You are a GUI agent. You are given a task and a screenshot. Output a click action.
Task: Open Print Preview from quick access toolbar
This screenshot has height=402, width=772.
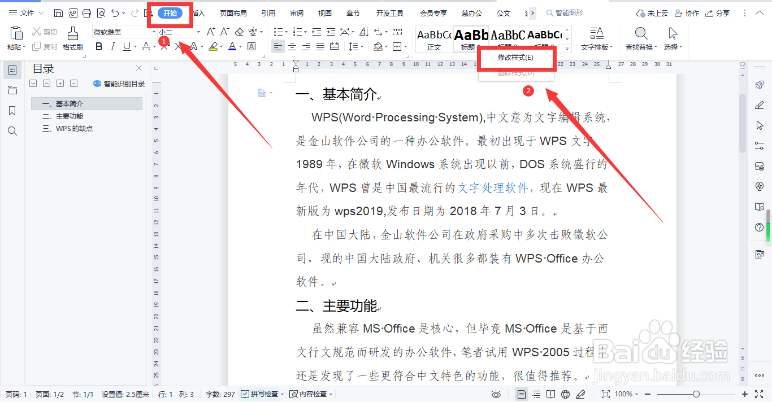pos(101,13)
